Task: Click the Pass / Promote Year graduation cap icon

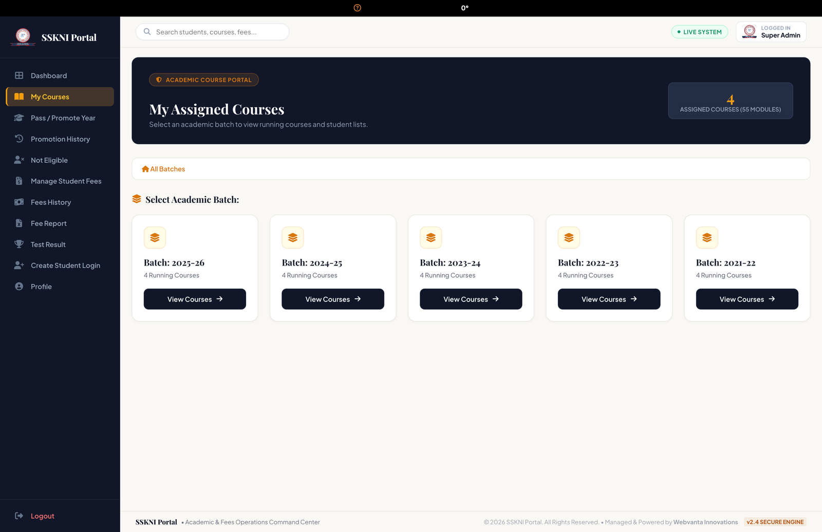Action: 19,118
